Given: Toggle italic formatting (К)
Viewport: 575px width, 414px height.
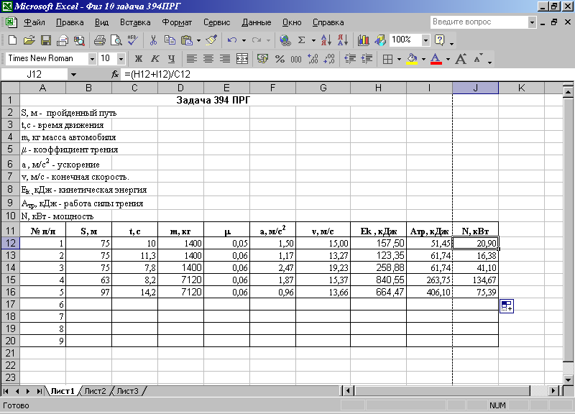Looking at the screenshot, I should [155, 59].
